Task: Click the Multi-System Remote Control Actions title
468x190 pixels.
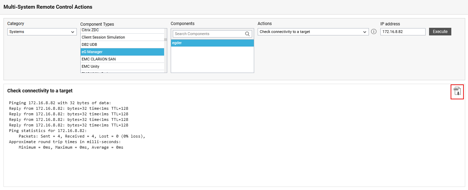Action: click(x=48, y=7)
